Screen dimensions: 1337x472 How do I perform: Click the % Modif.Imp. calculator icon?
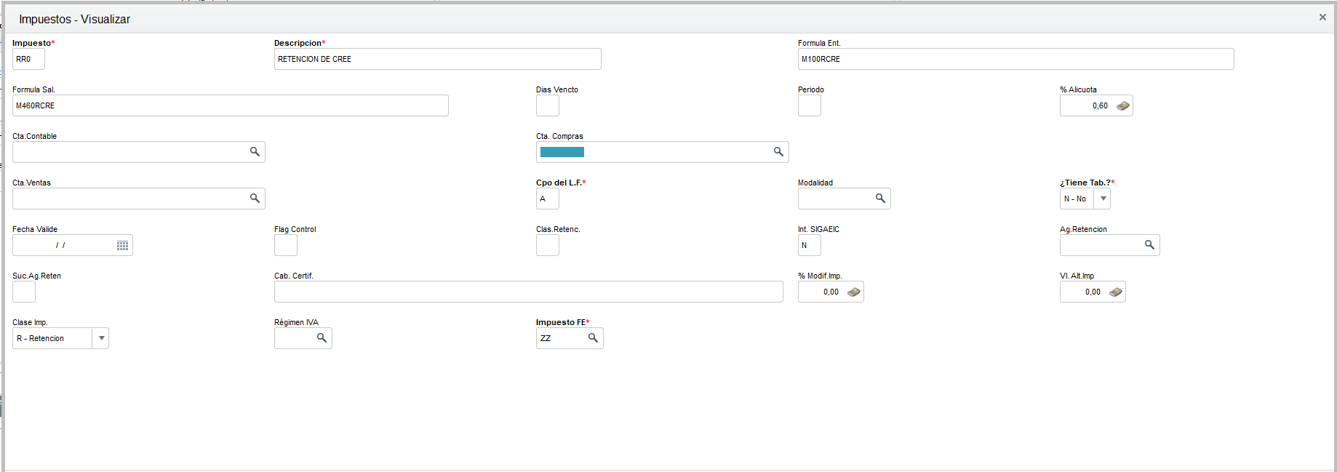(x=854, y=292)
